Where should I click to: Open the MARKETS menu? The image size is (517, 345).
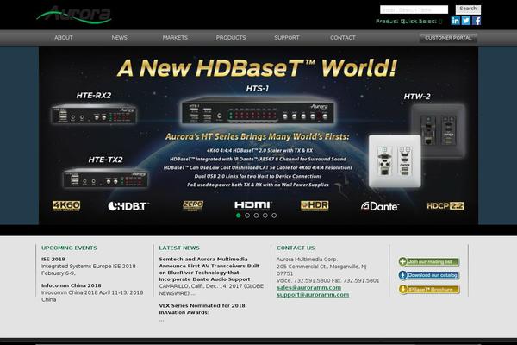[175, 38]
